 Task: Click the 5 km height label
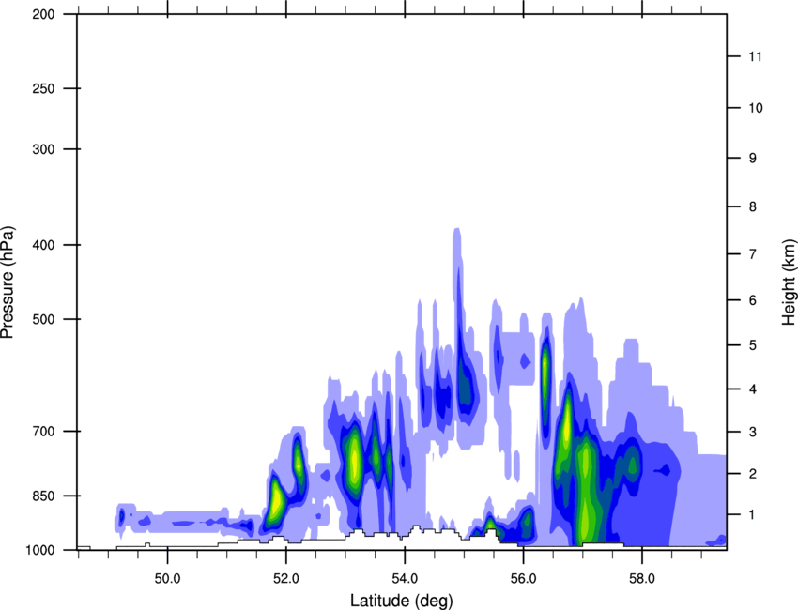point(753,345)
